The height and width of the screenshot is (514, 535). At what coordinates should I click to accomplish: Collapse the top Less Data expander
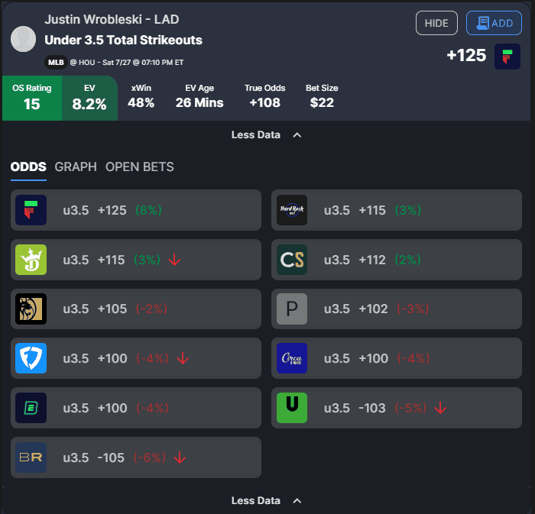coord(266,135)
